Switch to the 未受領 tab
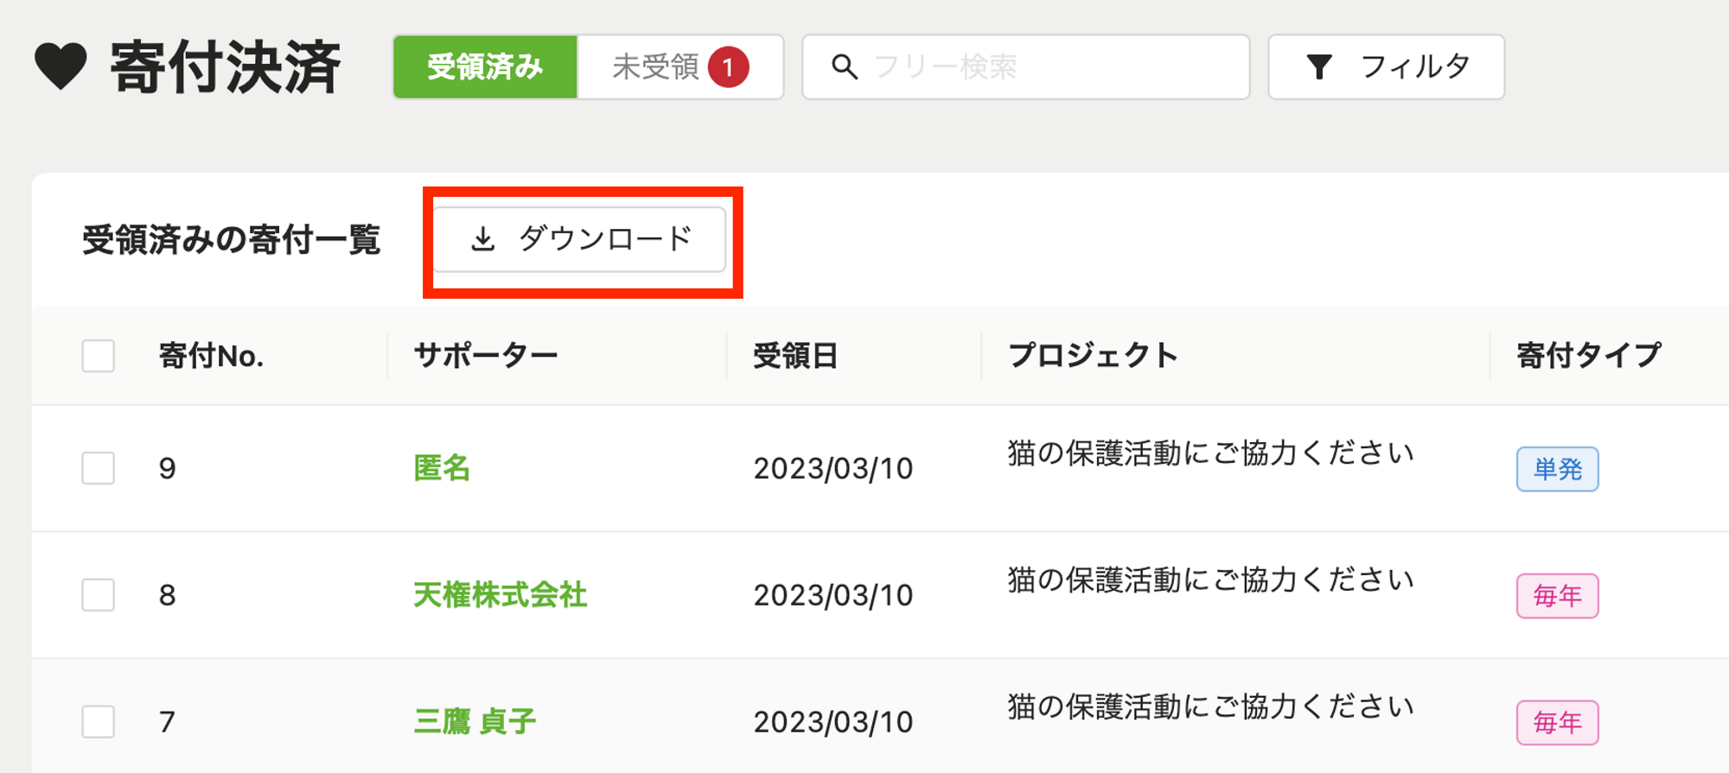1729x773 pixels. (655, 67)
